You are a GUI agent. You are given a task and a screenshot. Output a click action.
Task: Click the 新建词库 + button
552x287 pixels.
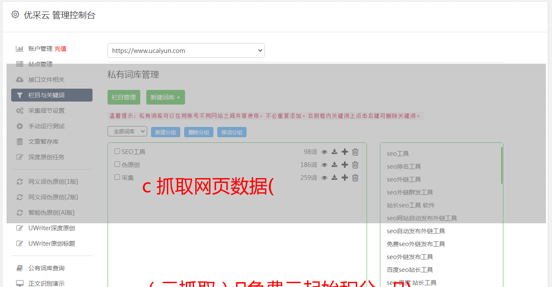(x=166, y=97)
